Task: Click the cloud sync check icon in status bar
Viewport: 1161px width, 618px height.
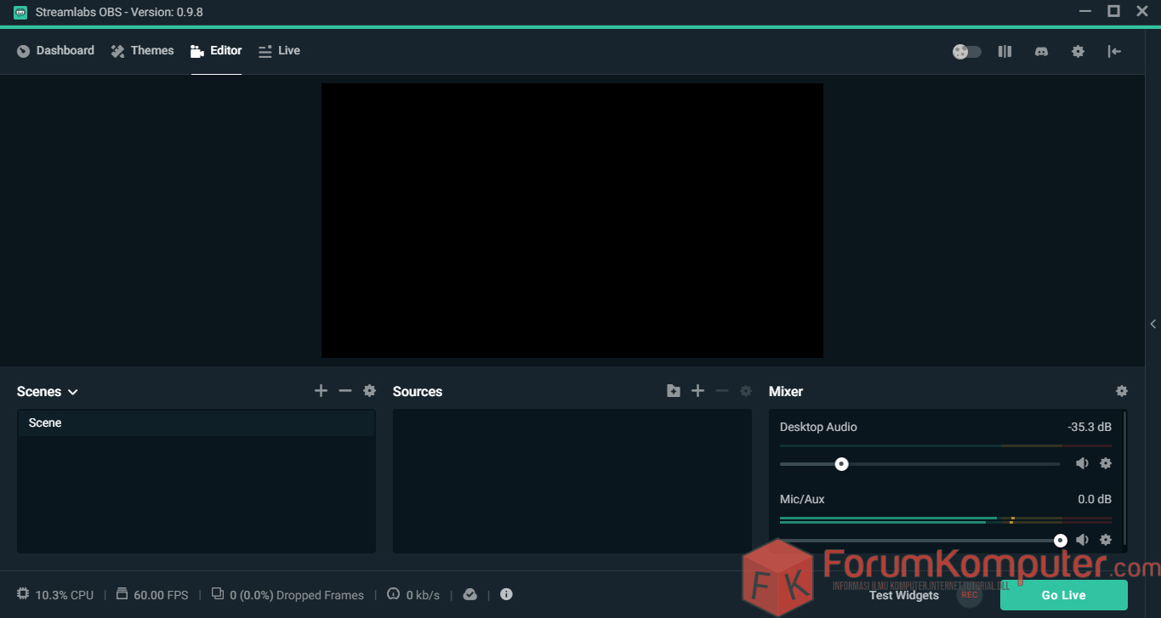Action: click(470, 595)
